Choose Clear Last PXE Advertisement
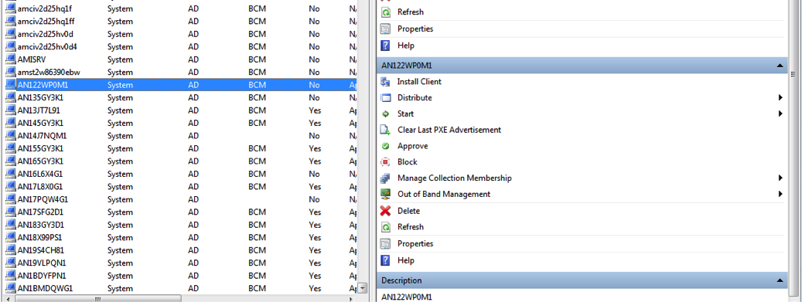This screenshot has width=802, height=302. pos(449,130)
